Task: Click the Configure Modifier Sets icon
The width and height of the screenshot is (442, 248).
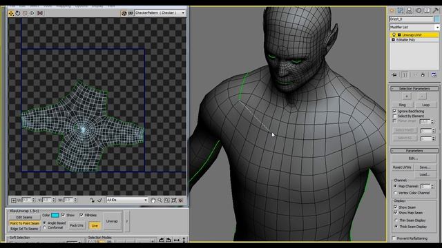Action: point(434,75)
